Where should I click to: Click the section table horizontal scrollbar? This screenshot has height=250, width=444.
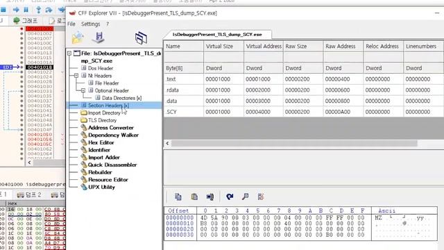point(294,143)
